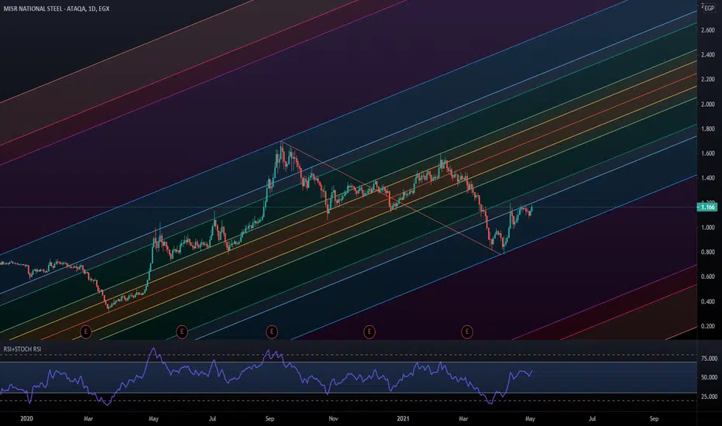Click the 0.200 price axis label
722x426 pixels.
pyautogui.click(x=708, y=326)
